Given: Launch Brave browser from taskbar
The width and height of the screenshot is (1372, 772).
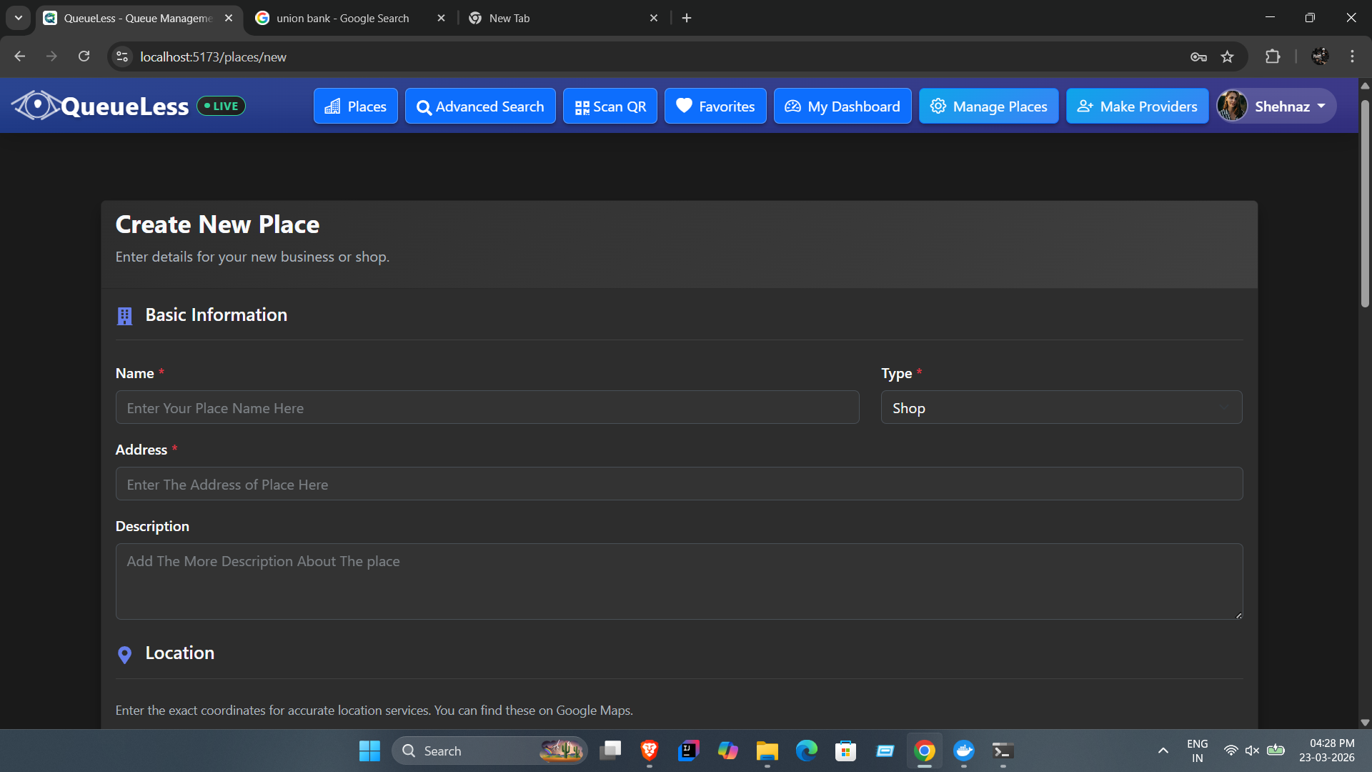Looking at the screenshot, I should tap(649, 751).
